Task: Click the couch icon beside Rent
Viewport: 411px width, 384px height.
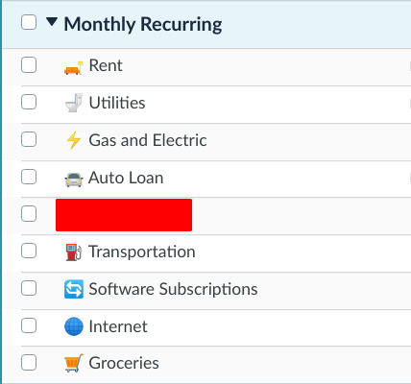Action: pyautogui.click(x=74, y=67)
